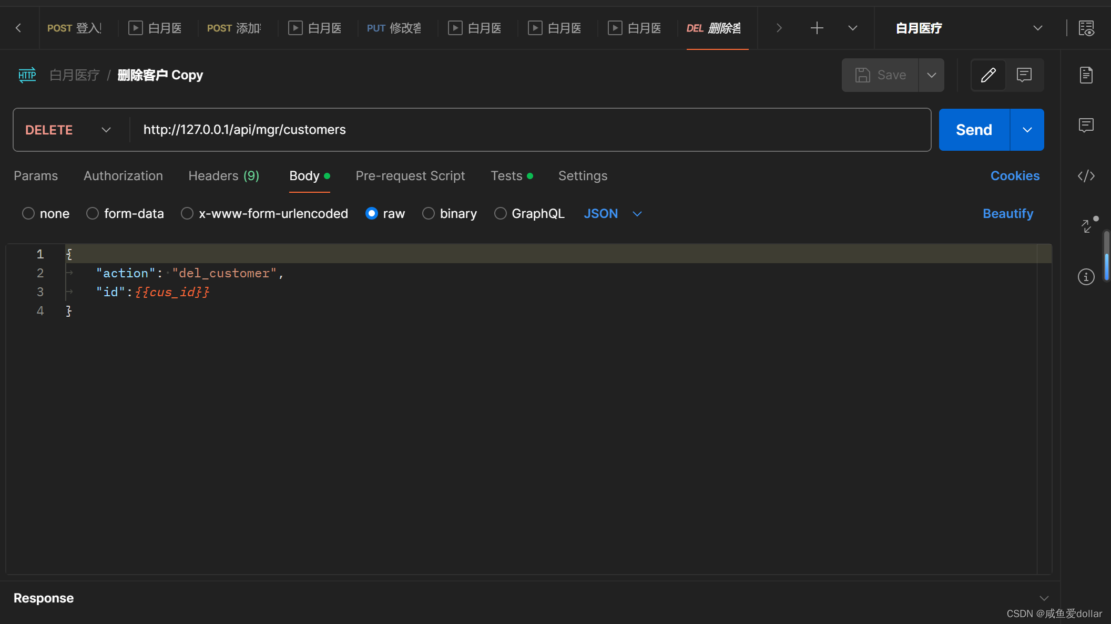Click the blue Send button
Image resolution: width=1111 pixels, height=624 pixels.
[974, 130]
